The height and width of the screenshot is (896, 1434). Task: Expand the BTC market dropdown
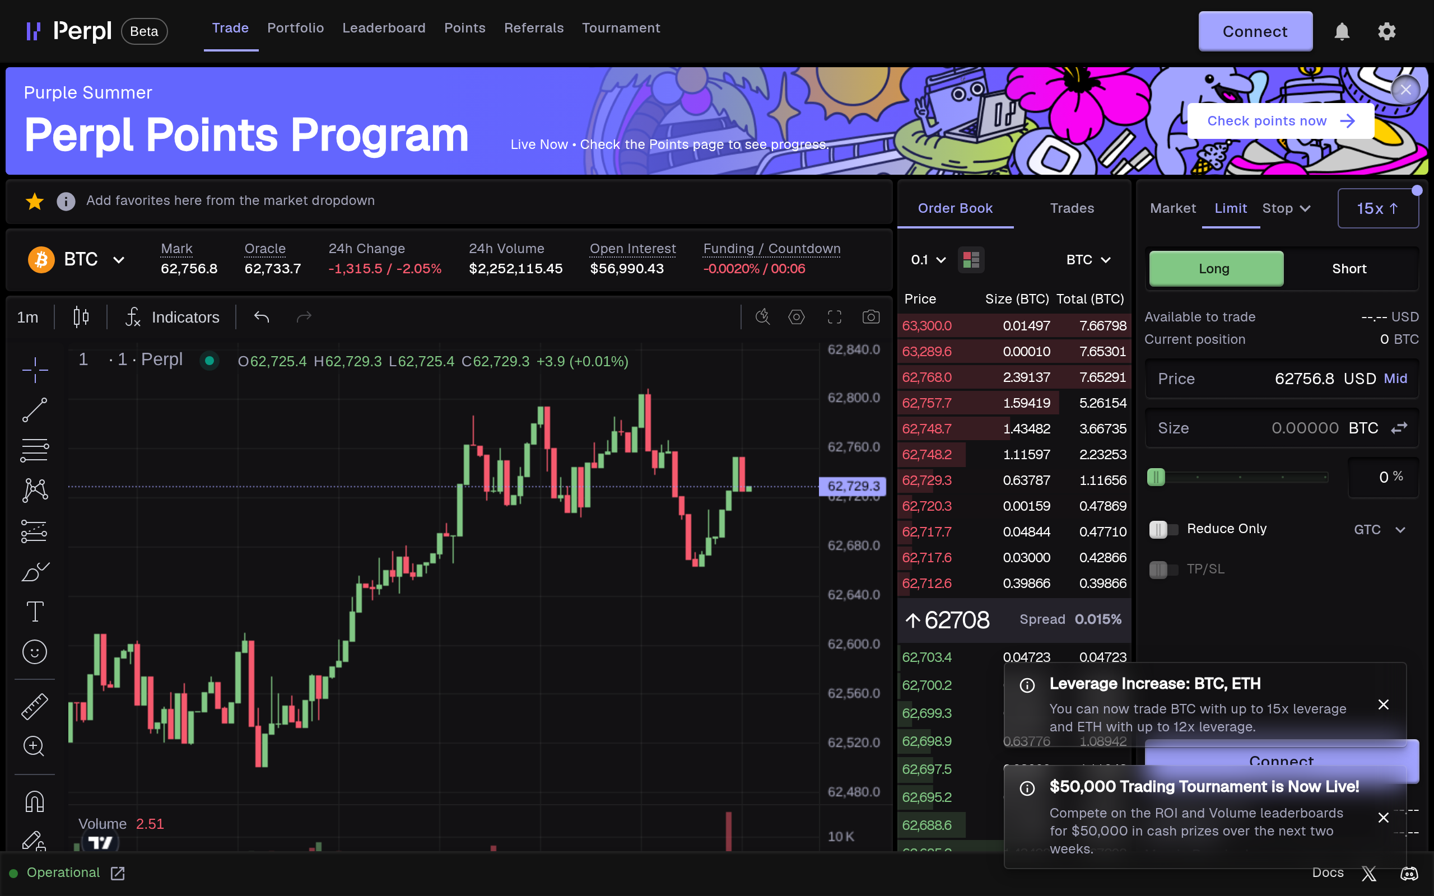click(77, 259)
